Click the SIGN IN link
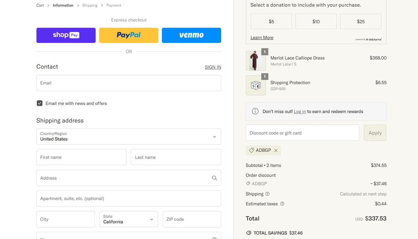Screen dimensions: 418x239 click(213, 67)
